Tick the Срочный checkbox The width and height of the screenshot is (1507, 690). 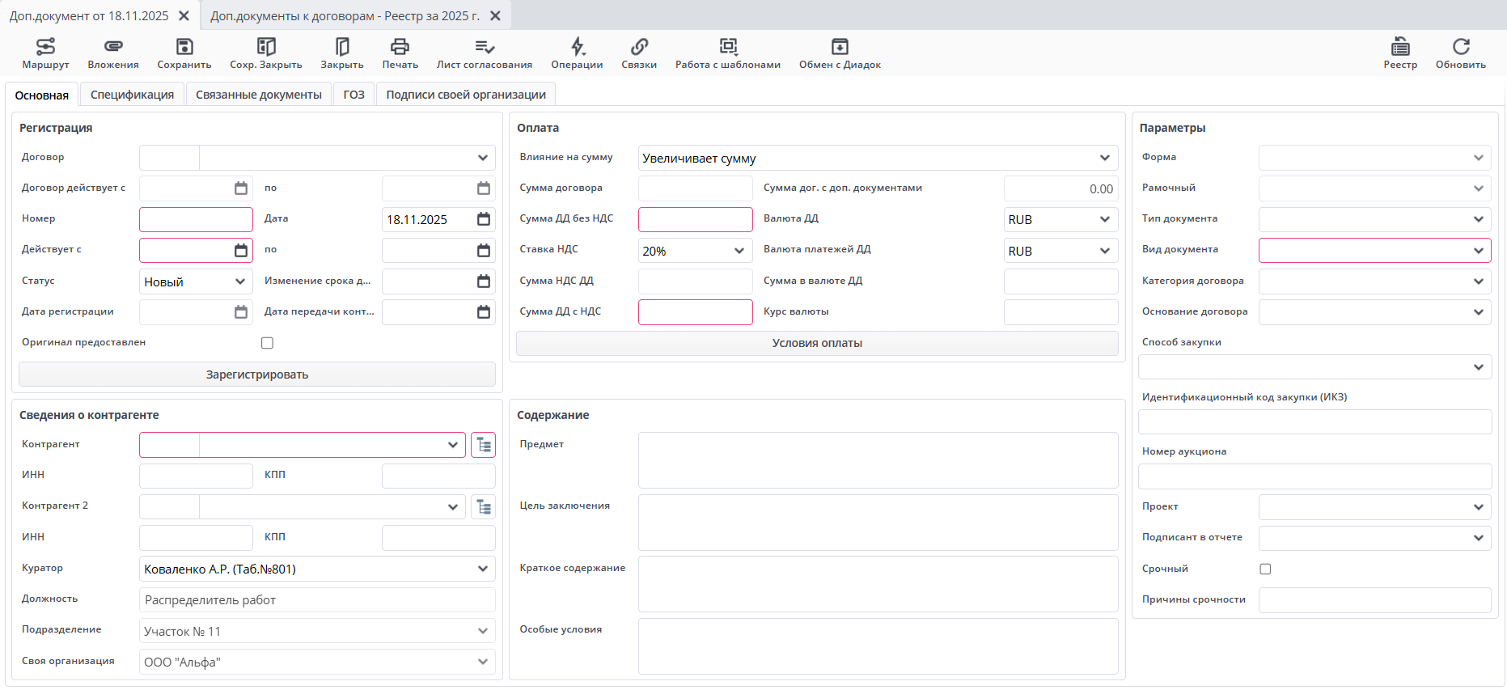coord(1265,569)
